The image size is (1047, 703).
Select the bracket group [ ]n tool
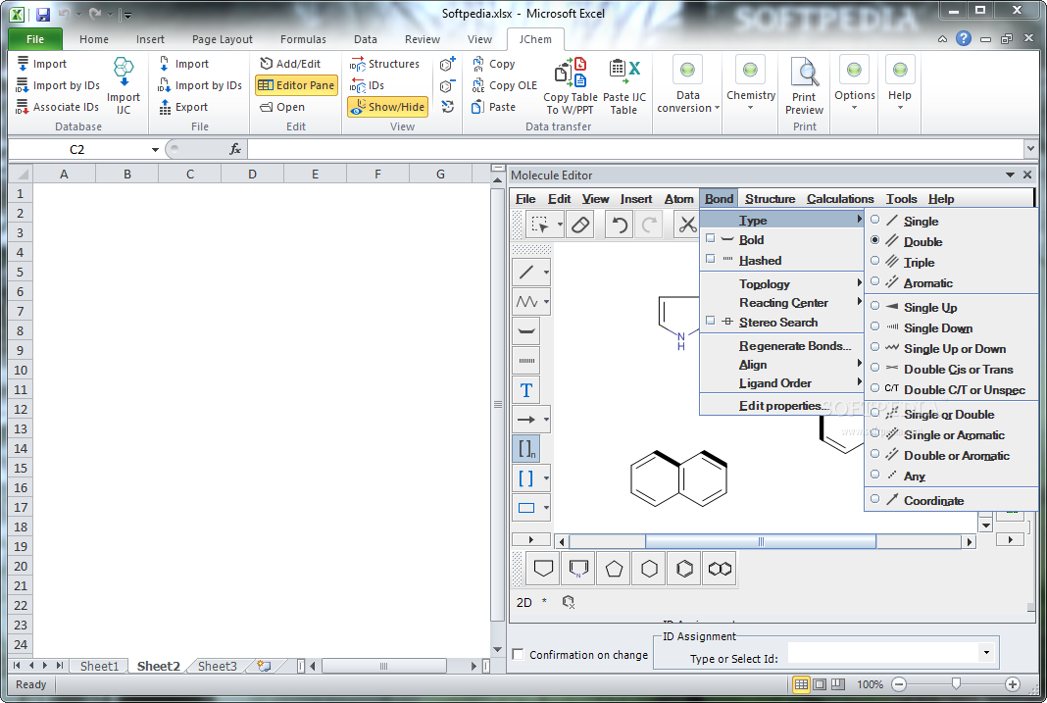526,449
